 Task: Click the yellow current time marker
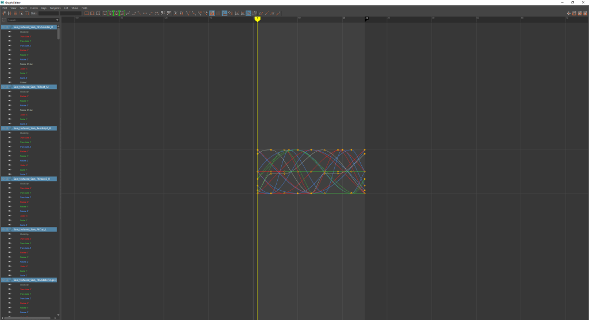tap(257, 19)
